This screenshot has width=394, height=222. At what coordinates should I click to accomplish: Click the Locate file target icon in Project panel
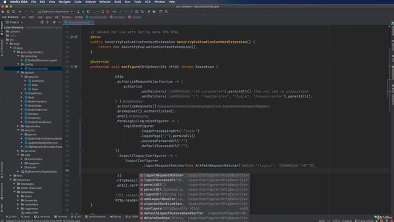click(x=42, y=22)
